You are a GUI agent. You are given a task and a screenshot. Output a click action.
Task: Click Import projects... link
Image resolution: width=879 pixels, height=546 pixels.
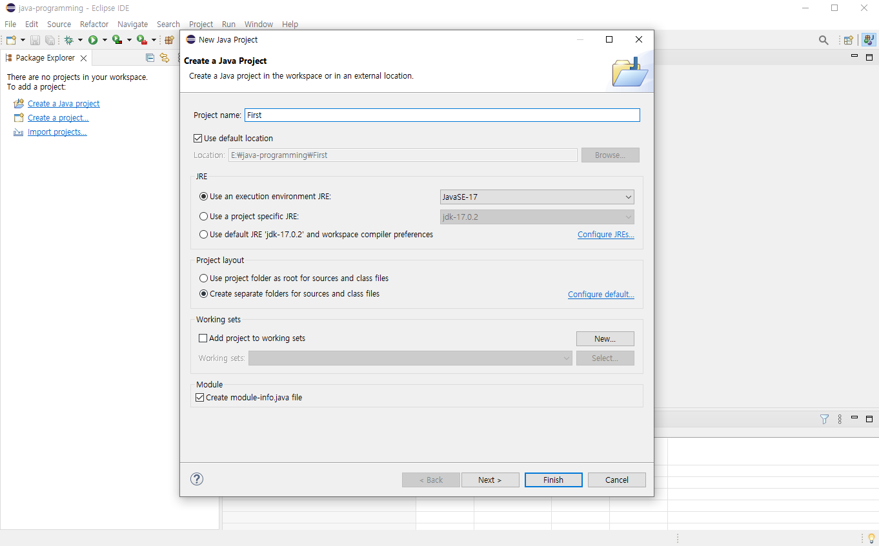click(57, 132)
